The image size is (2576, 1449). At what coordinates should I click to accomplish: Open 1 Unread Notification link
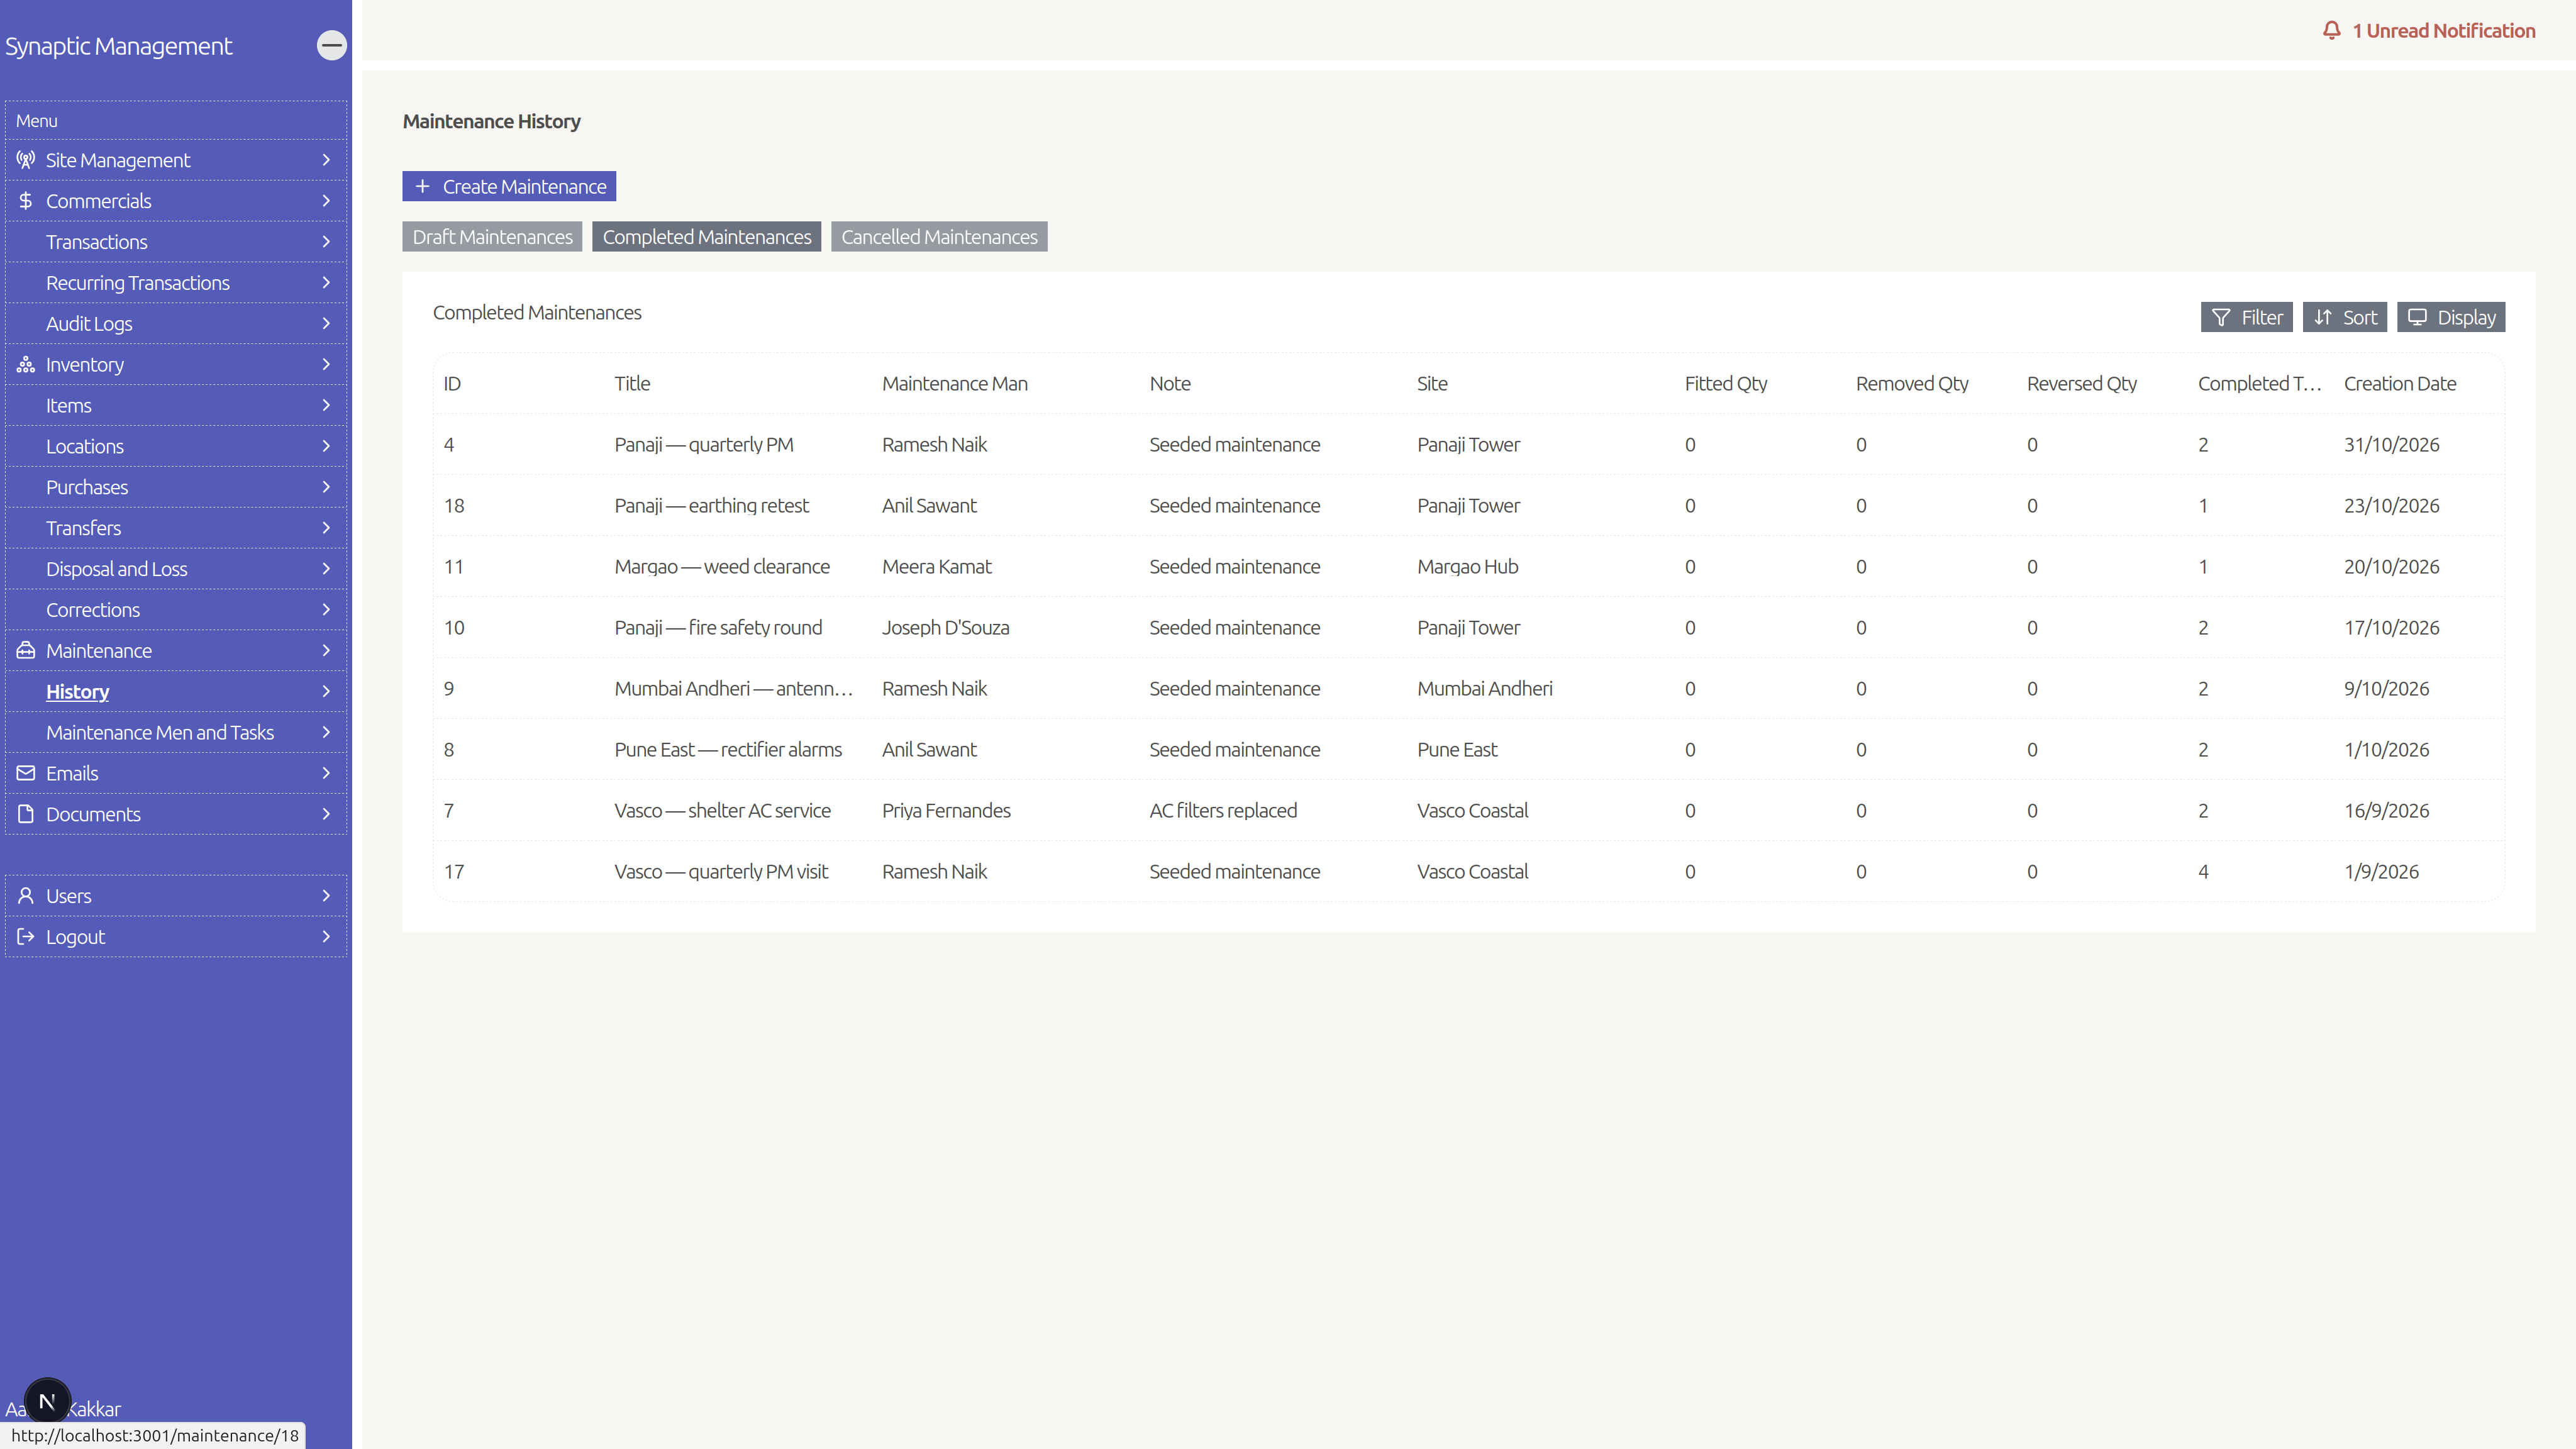pyautogui.click(x=2428, y=31)
